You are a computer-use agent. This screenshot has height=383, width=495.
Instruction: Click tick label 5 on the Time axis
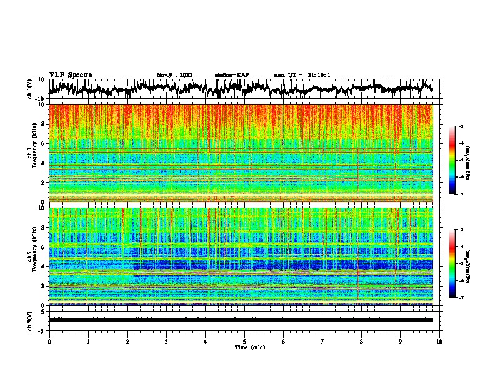pos(244,342)
